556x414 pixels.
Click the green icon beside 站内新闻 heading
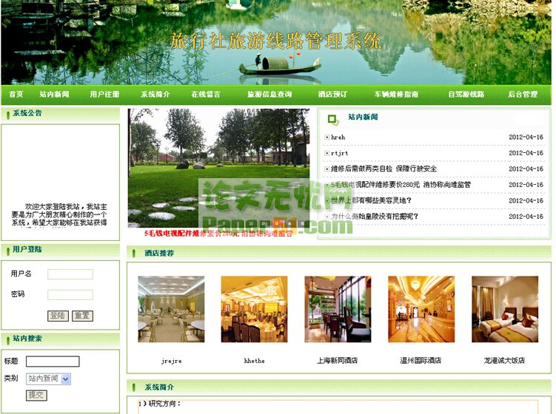[x=333, y=118]
